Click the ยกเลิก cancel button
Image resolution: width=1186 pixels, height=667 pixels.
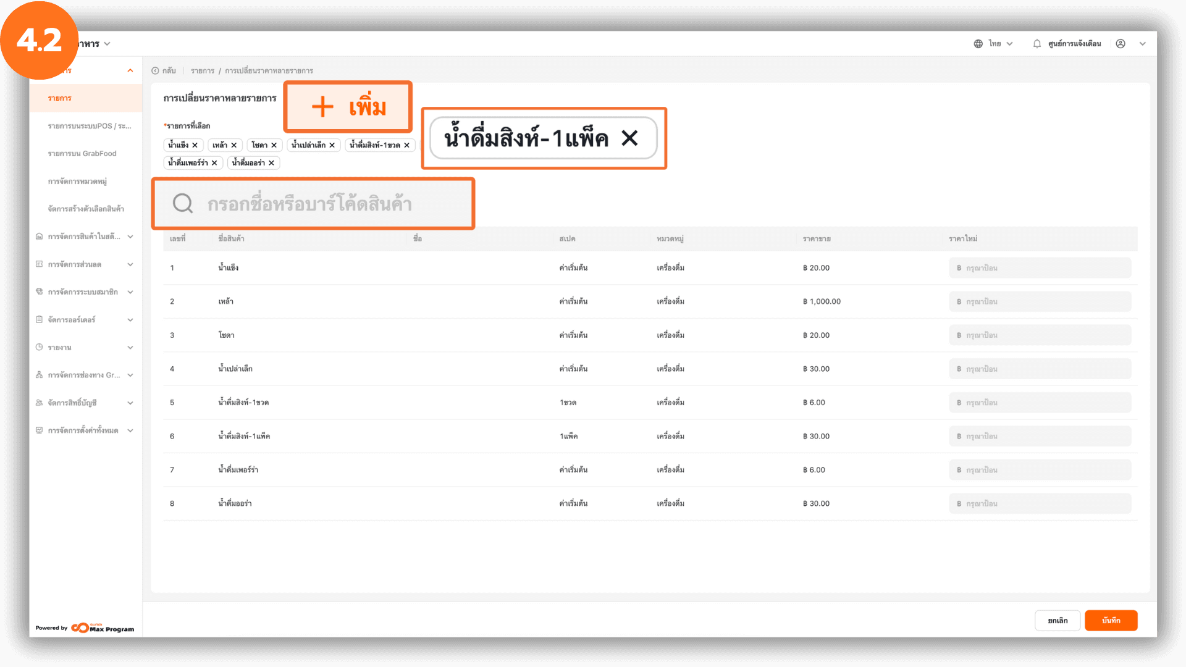click(1058, 621)
